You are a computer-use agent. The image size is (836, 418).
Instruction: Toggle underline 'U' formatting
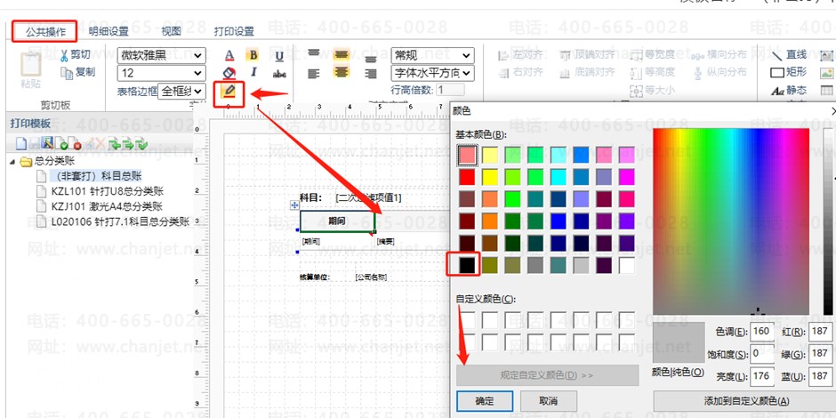(x=279, y=56)
